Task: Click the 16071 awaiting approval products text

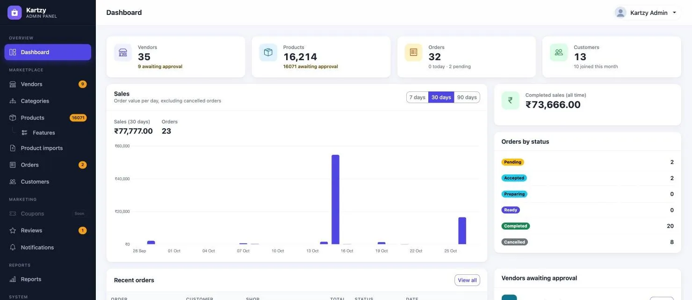Action: (x=310, y=67)
